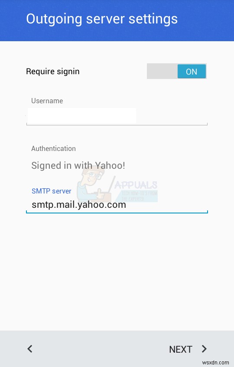Place cursor after smtp.mail.yahoo.com text
Viewport: 234px width, 367px height.
127,205
